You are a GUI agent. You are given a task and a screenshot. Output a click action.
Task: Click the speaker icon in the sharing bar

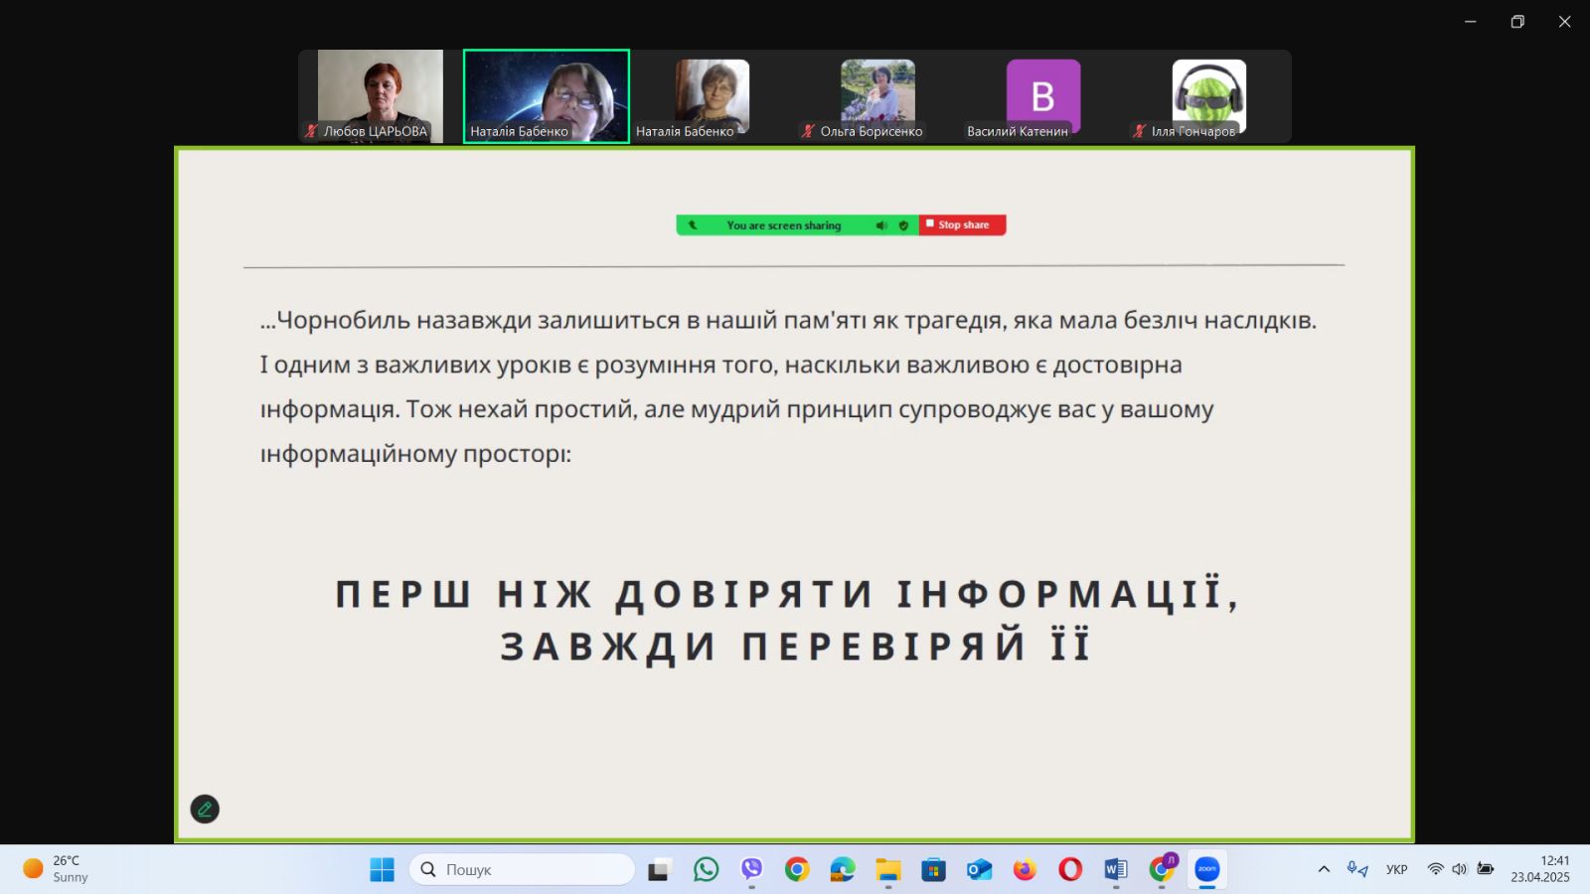coord(880,225)
